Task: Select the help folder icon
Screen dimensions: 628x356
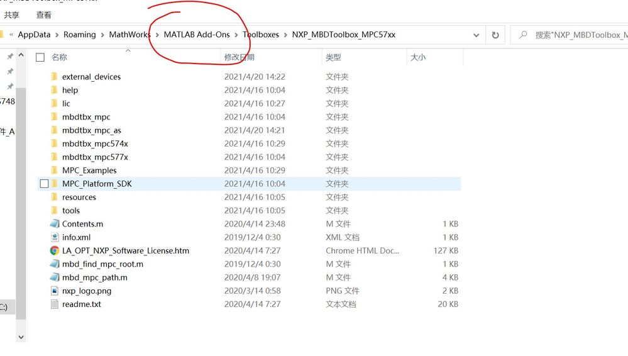Action: [55, 90]
